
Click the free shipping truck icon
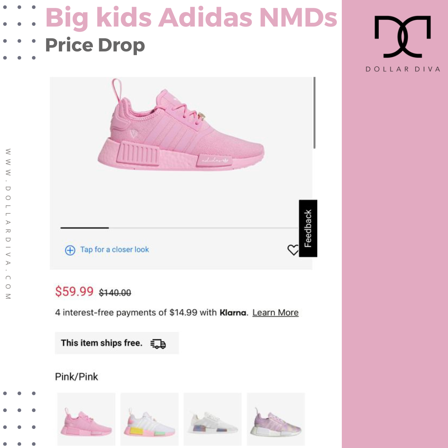(158, 344)
